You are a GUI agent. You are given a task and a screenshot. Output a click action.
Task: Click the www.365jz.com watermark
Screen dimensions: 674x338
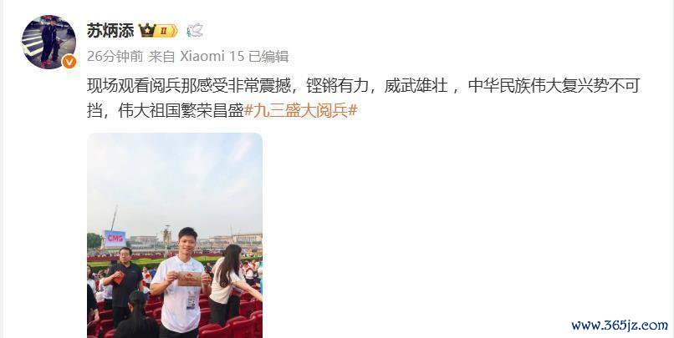(620, 325)
